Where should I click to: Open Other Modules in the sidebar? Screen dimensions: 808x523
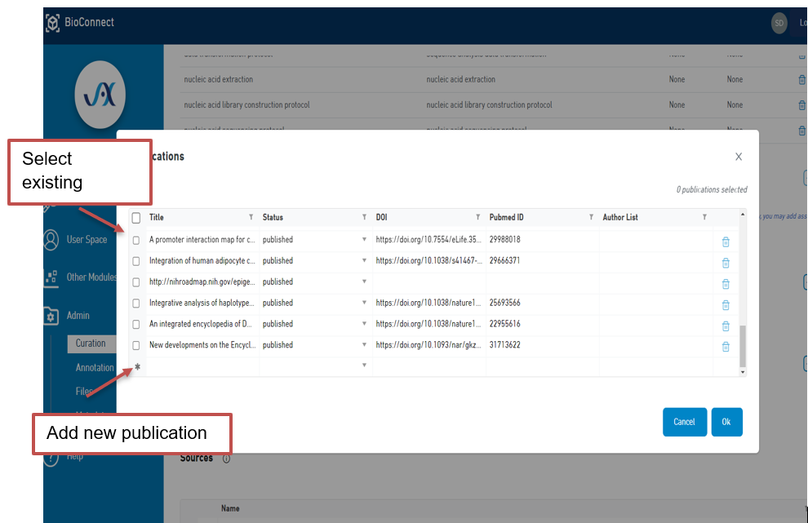(x=90, y=277)
